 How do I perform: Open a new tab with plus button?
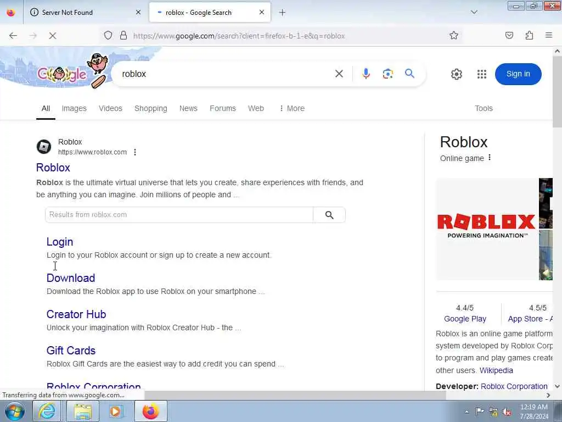point(283,13)
